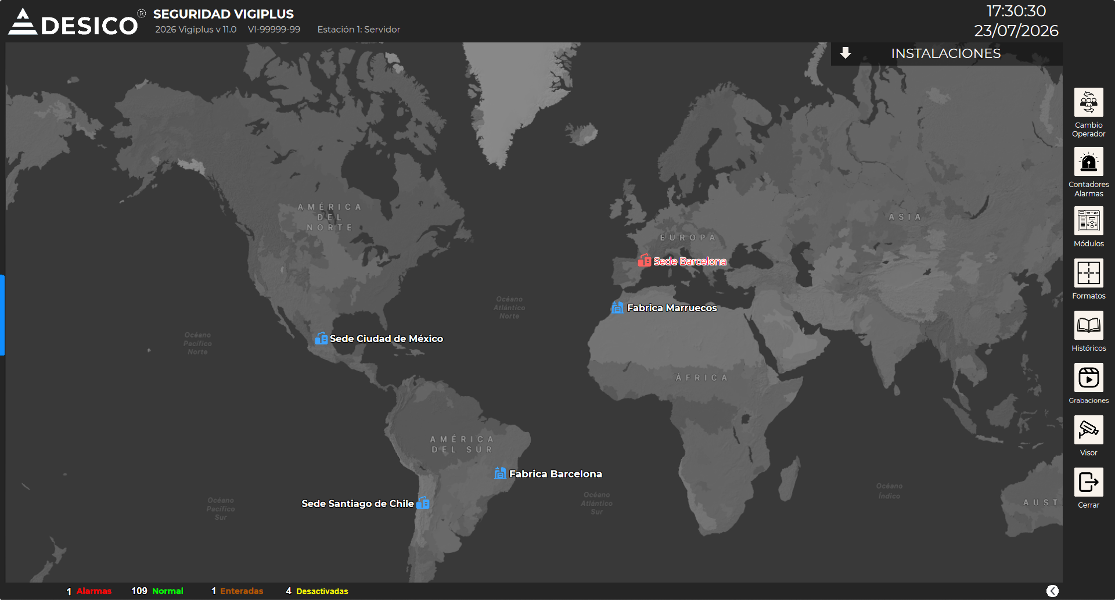This screenshot has width=1115, height=600.
Task: Open the Visor camera icon
Action: pos(1088,430)
